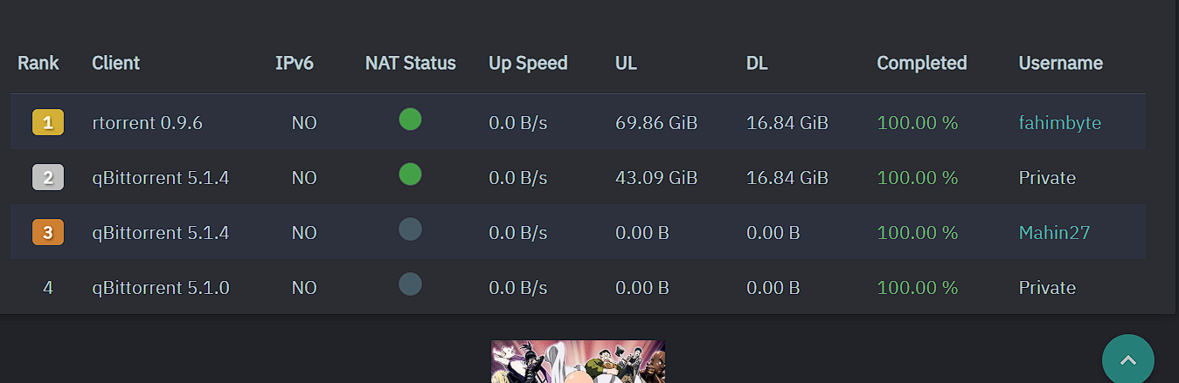Image resolution: width=1179 pixels, height=383 pixels.
Task: Click green NAT status dot in rank 2 row
Action: tap(410, 174)
